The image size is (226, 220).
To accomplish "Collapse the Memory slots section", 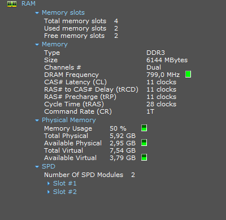I will (x=37, y=13).
